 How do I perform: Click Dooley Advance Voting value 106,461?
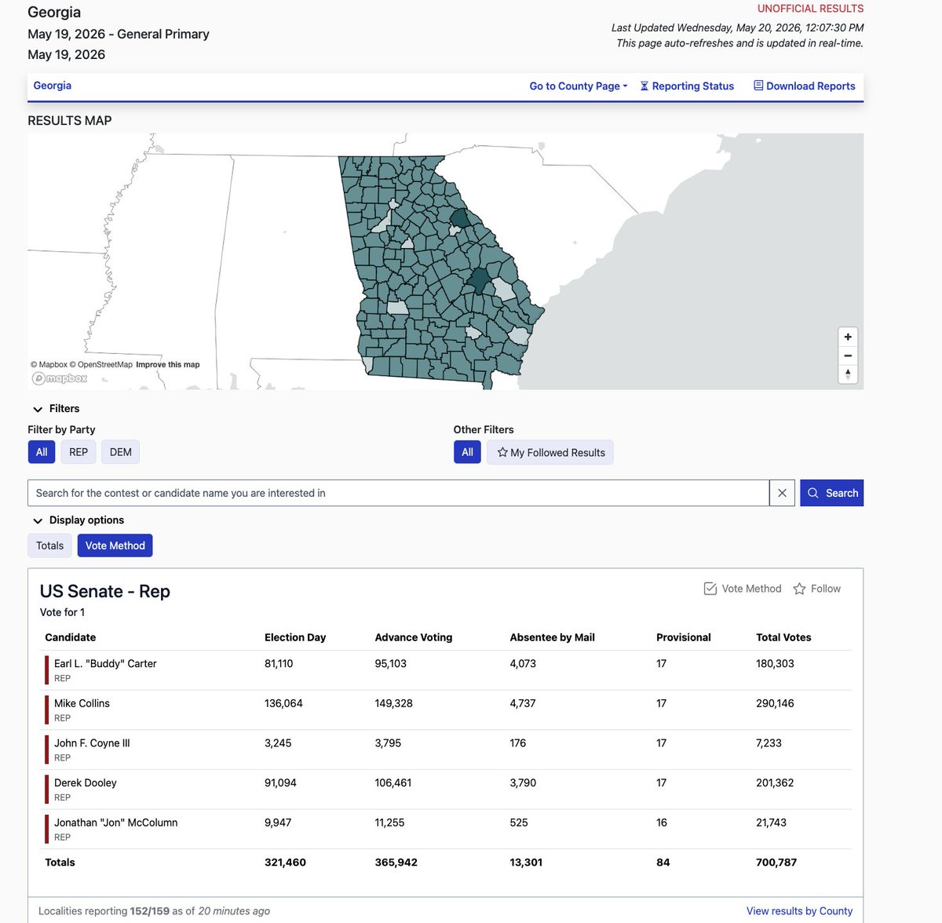pos(393,783)
